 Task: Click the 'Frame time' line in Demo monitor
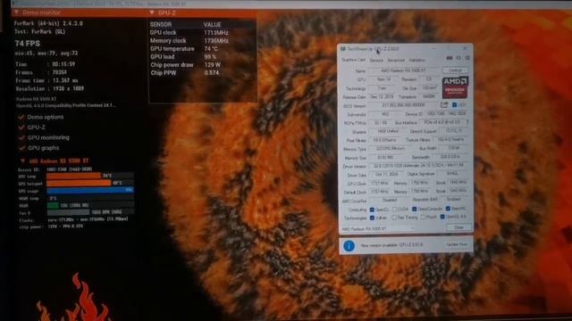[x=46, y=81]
